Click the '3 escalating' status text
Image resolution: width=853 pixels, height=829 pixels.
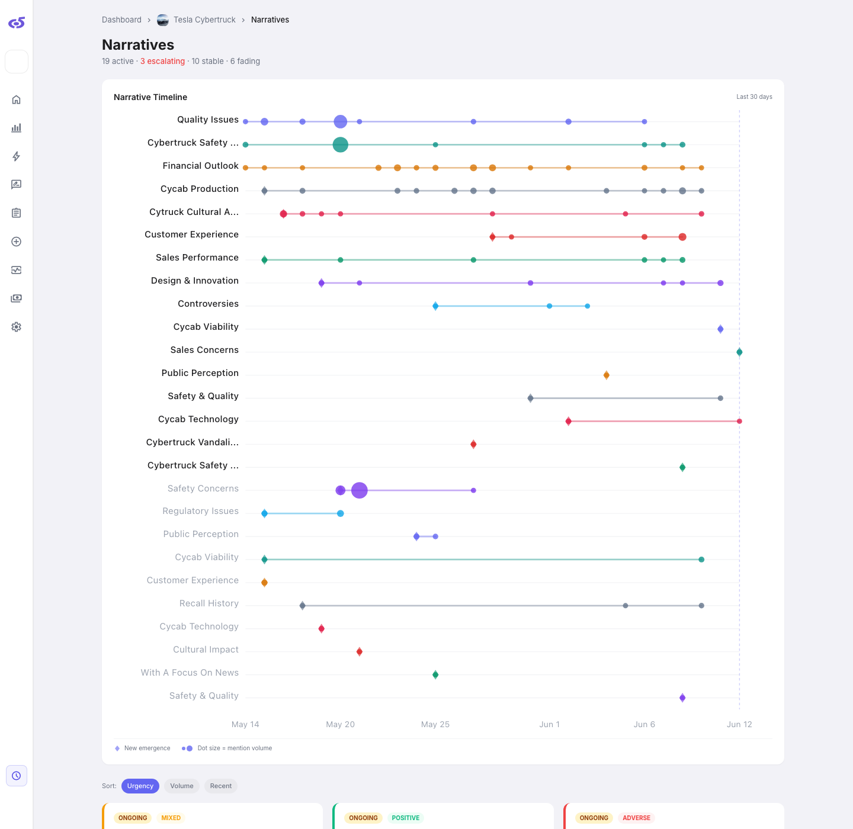[x=162, y=61]
